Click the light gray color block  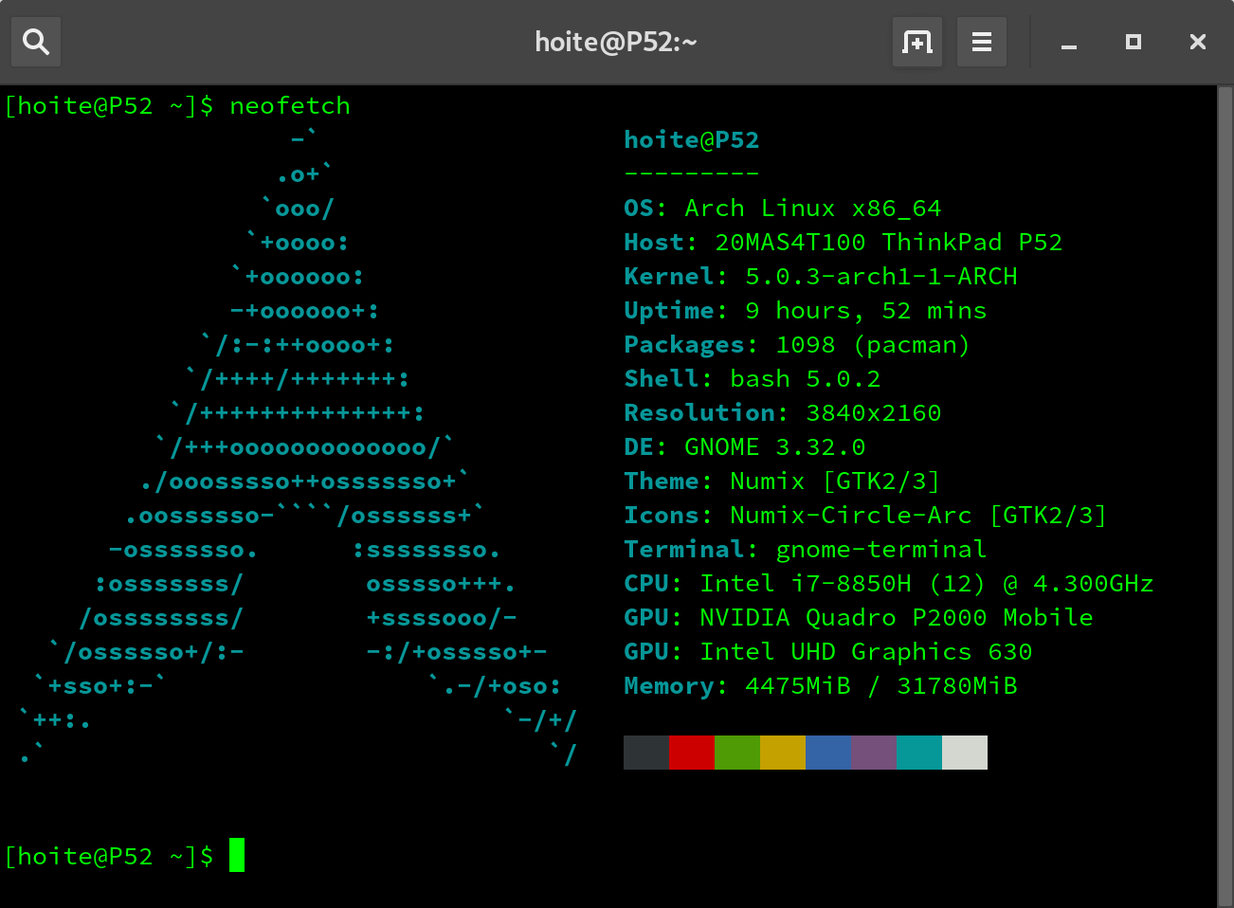coord(965,753)
